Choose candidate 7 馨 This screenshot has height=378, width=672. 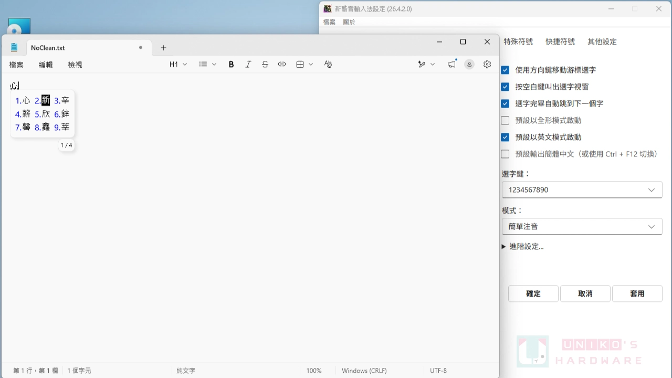tap(23, 127)
